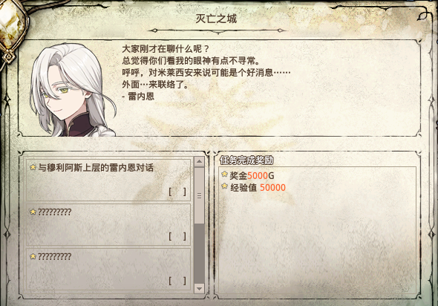
Task: Click the star icon next to 经验值 50000
Action: point(225,186)
